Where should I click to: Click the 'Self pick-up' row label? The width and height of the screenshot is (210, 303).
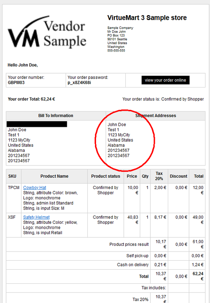coord(137,256)
